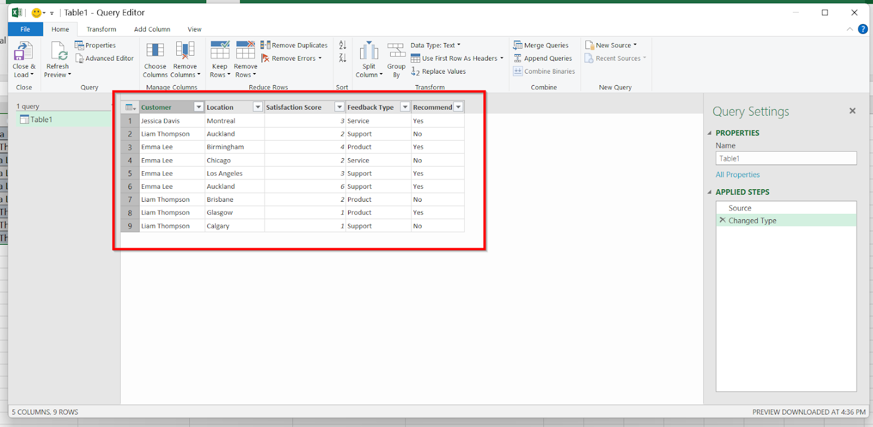Click the Remove Columns icon
Viewport: 873px width, 427px height.
coord(185,51)
